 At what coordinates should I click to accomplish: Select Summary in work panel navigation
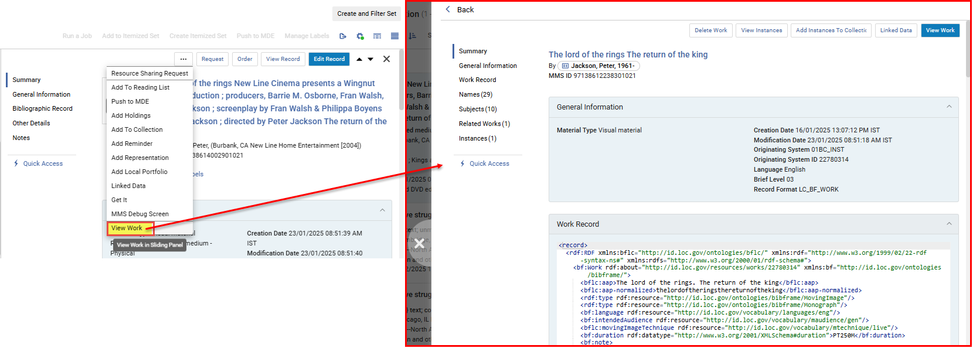click(x=473, y=51)
